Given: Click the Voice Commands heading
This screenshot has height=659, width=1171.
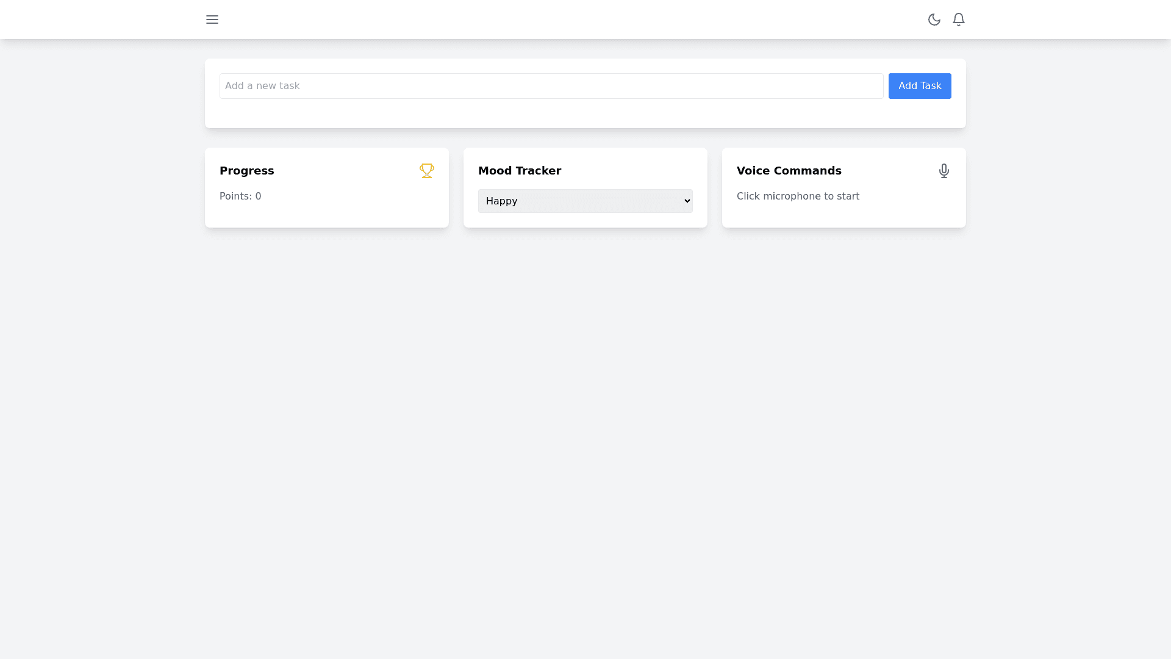Looking at the screenshot, I should 789,171.
